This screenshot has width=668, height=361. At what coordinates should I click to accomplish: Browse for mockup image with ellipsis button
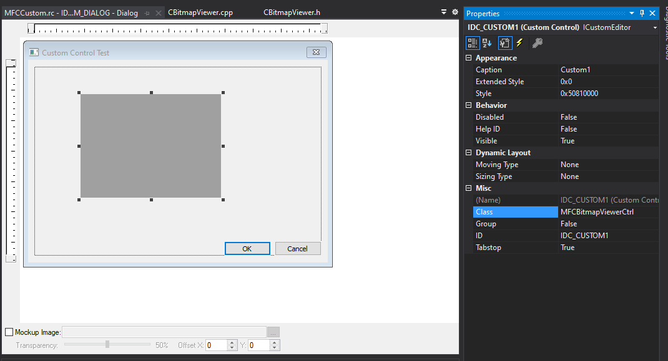click(x=273, y=332)
